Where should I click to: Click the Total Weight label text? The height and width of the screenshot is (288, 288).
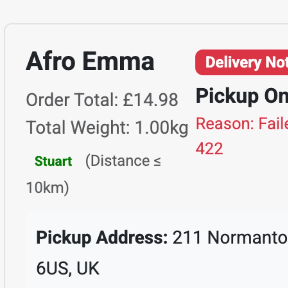click(x=78, y=127)
